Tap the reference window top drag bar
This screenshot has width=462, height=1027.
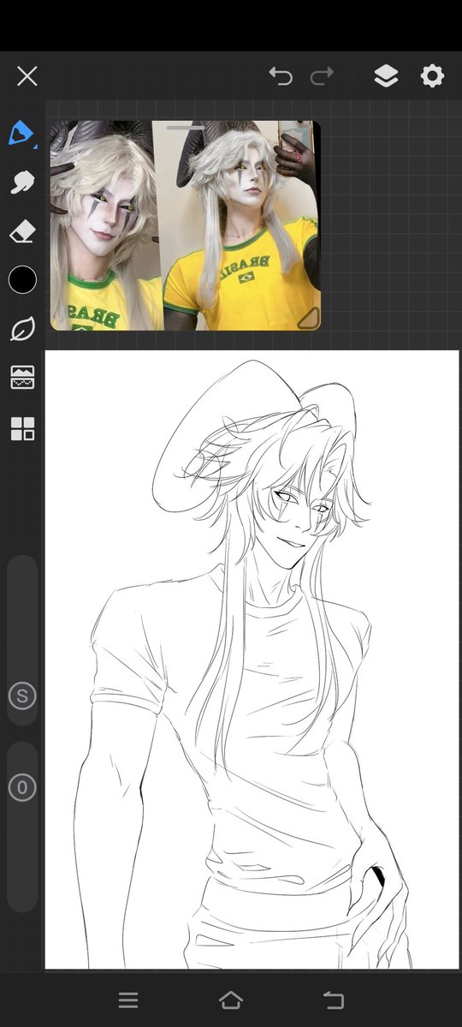(185, 127)
